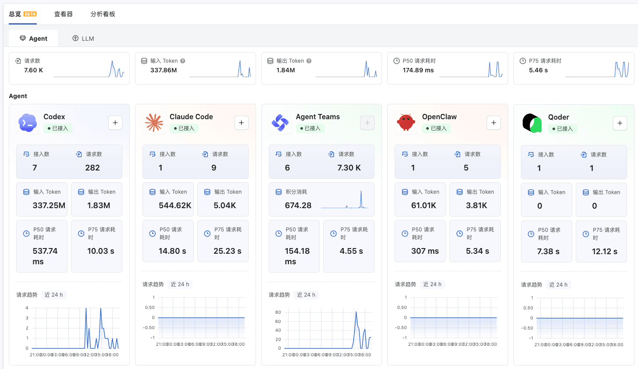
Task: Click the 近 24 h tag in OpenClaw card
Action: [x=432, y=284]
